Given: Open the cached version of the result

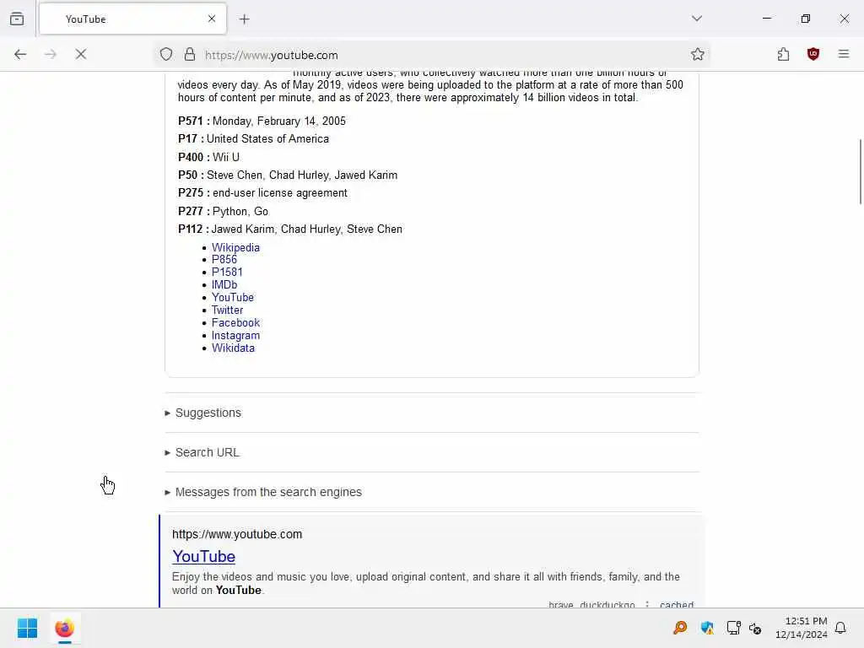Looking at the screenshot, I should click(677, 604).
